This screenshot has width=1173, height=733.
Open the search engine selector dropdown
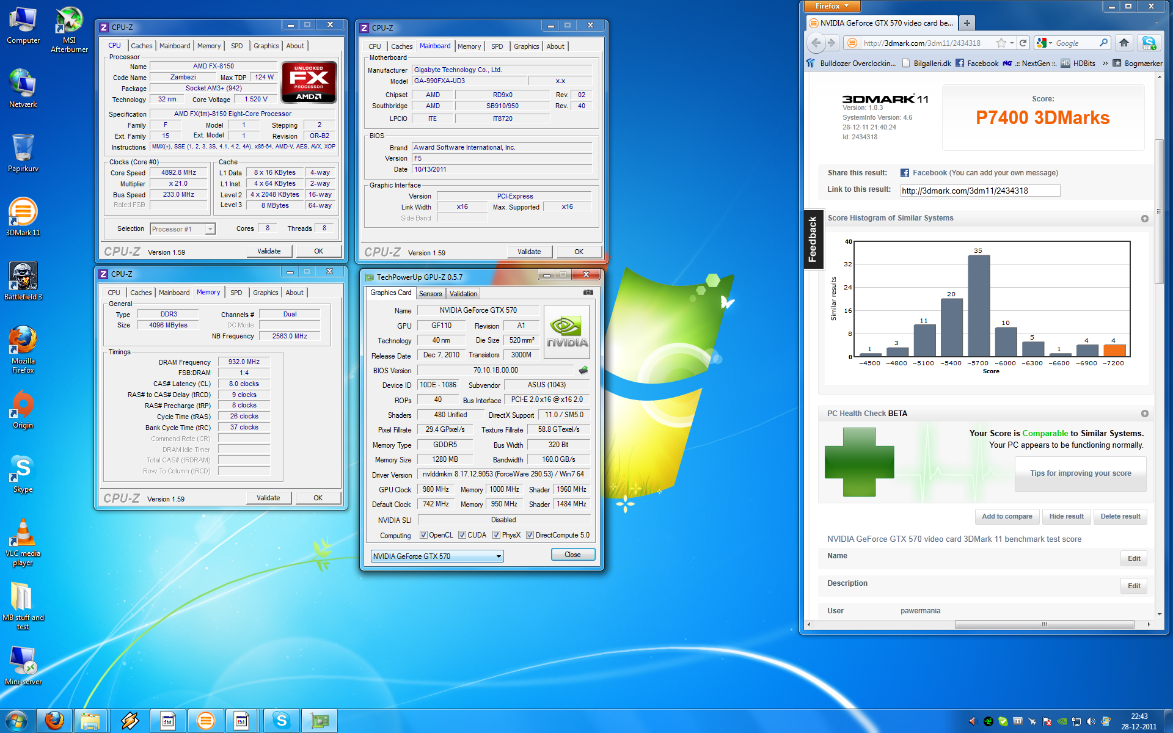coord(1044,43)
